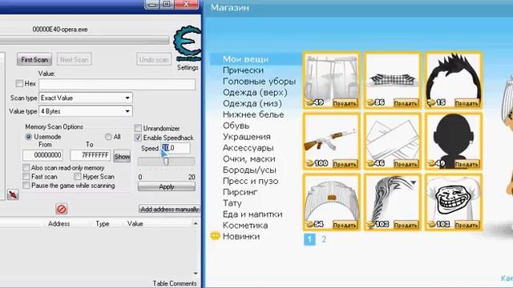Open the Косметика category
The width and height of the screenshot is (513, 288).
pos(245,226)
